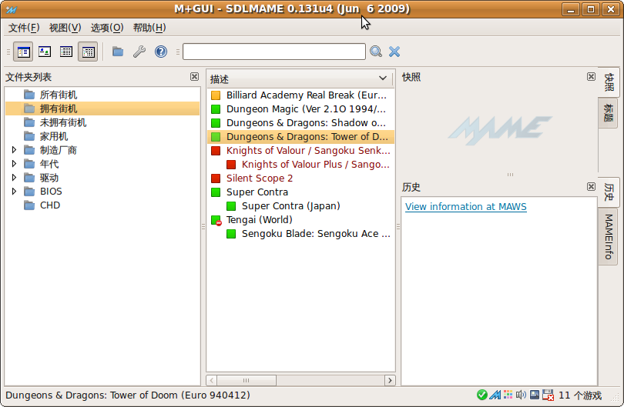Click the blue MAME logo status icon

tap(495, 395)
